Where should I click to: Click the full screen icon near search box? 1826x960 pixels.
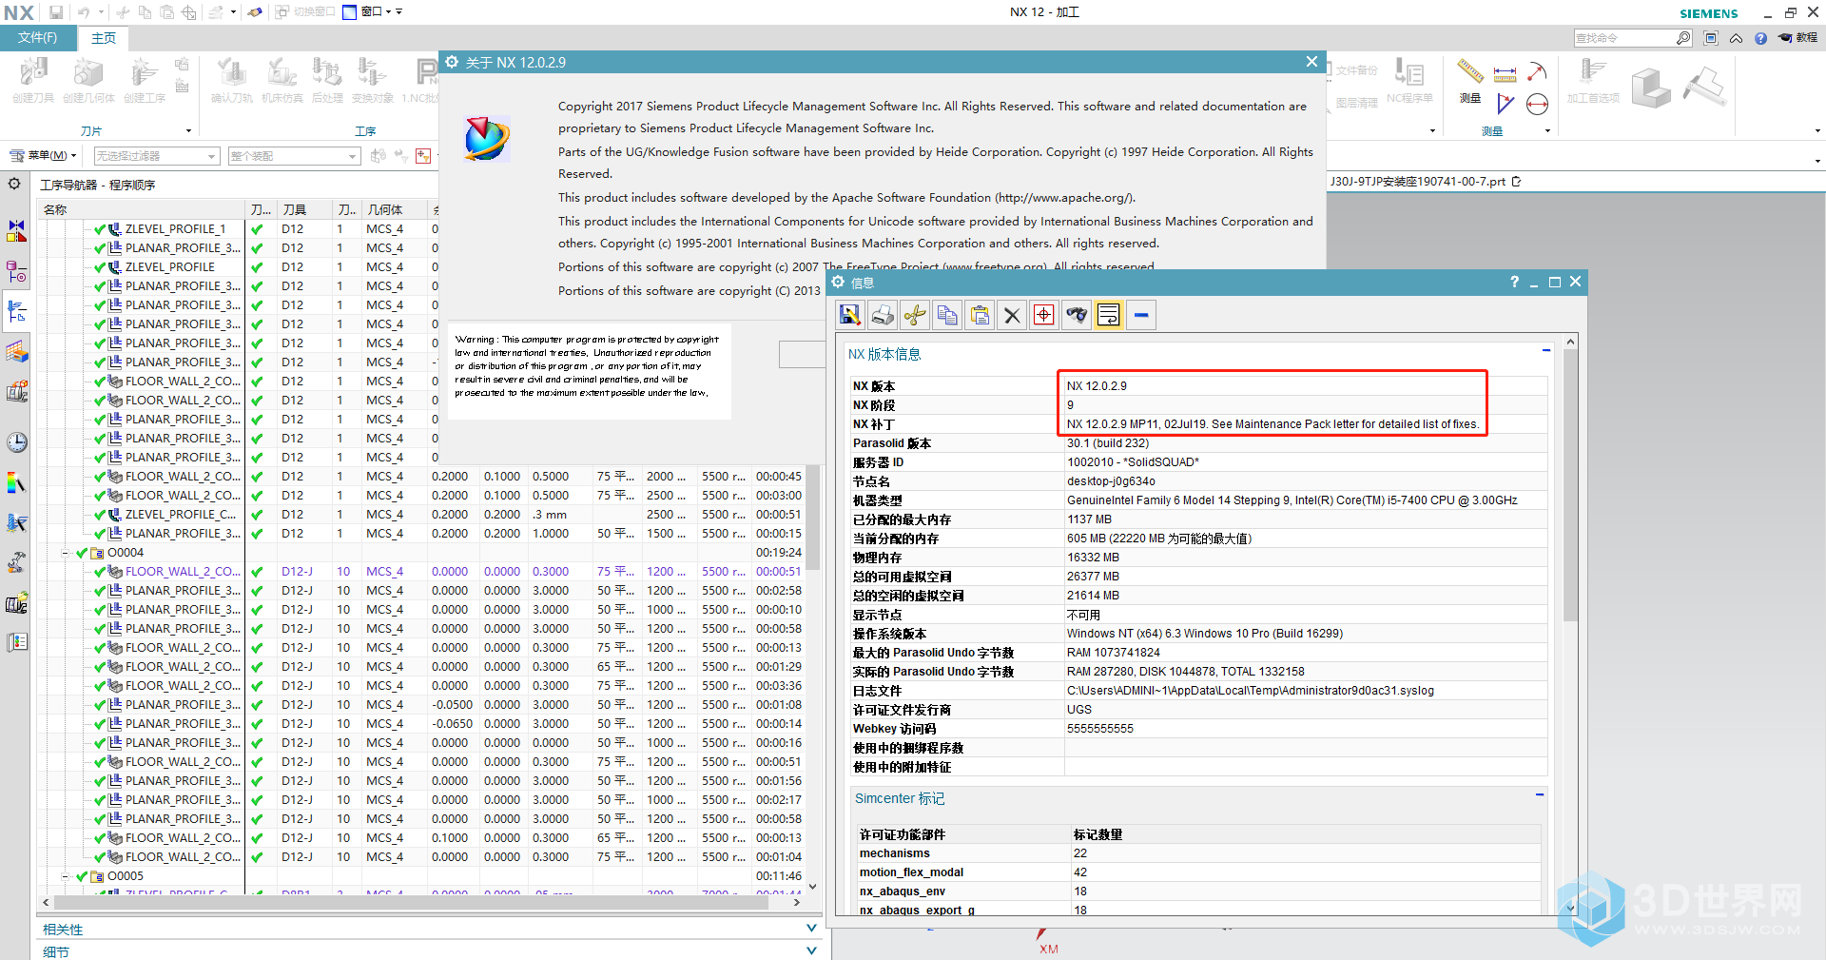1711,38
